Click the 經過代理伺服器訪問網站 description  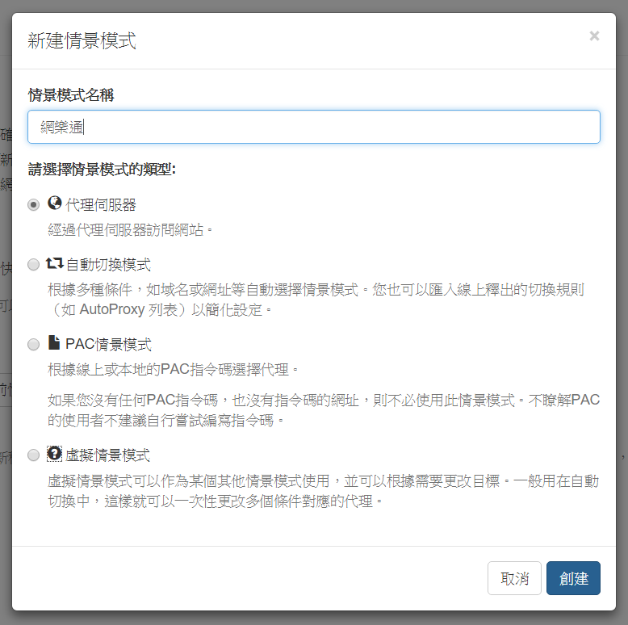pos(130,230)
